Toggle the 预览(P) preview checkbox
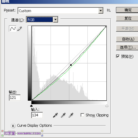 [118, 56]
